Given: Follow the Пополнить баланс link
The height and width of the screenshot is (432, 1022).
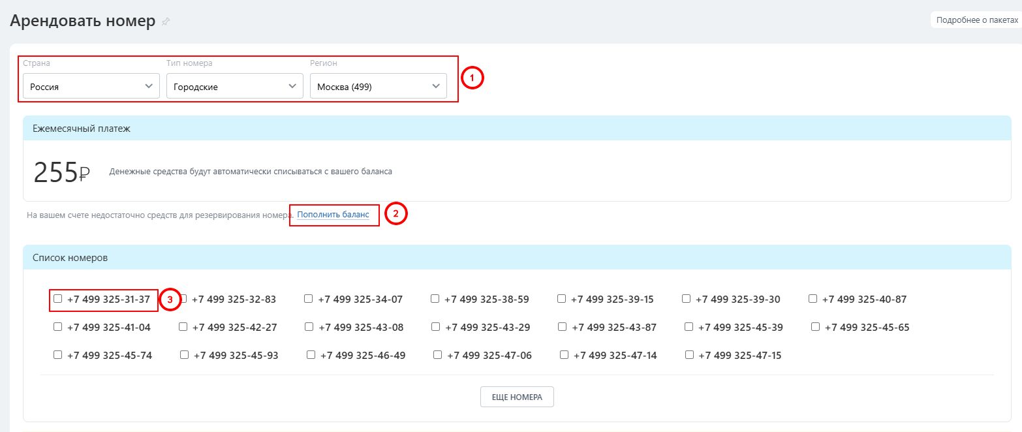Looking at the screenshot, I should (333, 214).
